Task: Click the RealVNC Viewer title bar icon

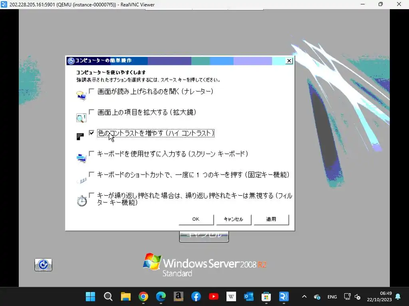Action: pyautogui.click(x=4, y=4)
